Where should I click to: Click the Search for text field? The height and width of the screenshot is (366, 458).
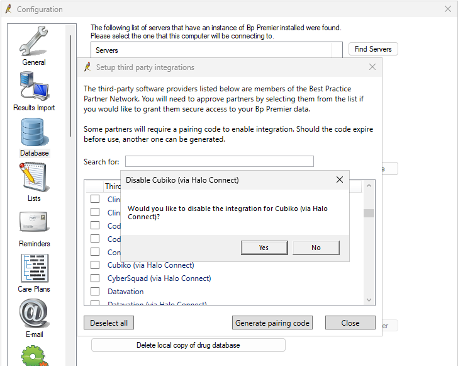(x=219, y=162)
